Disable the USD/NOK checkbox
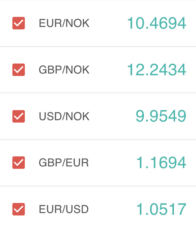The height and width of the screenshot is (232, 196). click(19, 116)
